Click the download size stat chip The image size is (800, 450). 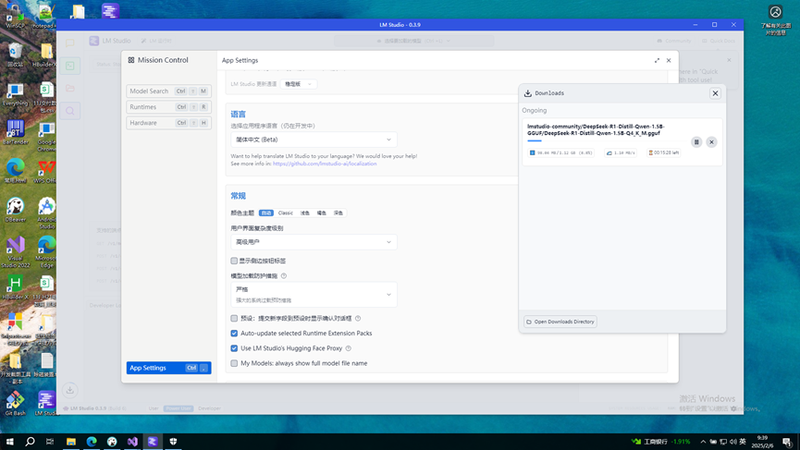click(561, 152)
